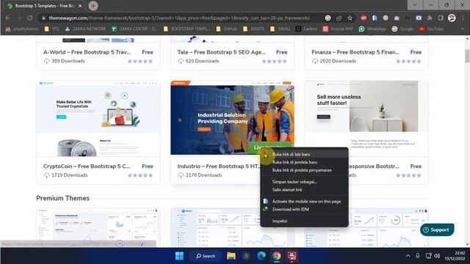Screen dimensions: 470x264
Task: Open the Extensions puzzle-piece menu
Action: coord(430,18)
